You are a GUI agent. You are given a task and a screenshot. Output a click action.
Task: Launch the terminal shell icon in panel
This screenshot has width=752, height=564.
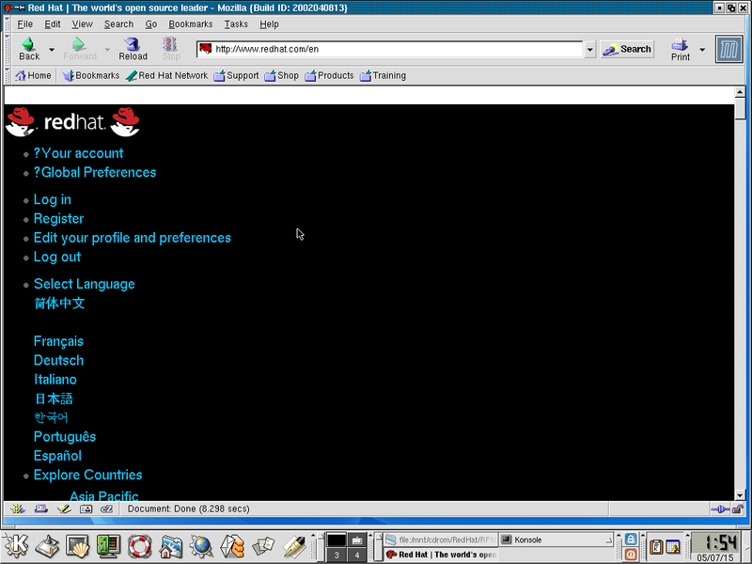click(x=78, y=547)
